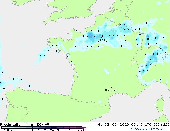
Task: Click the Dourbies location label
Action: tap(111, 90)
